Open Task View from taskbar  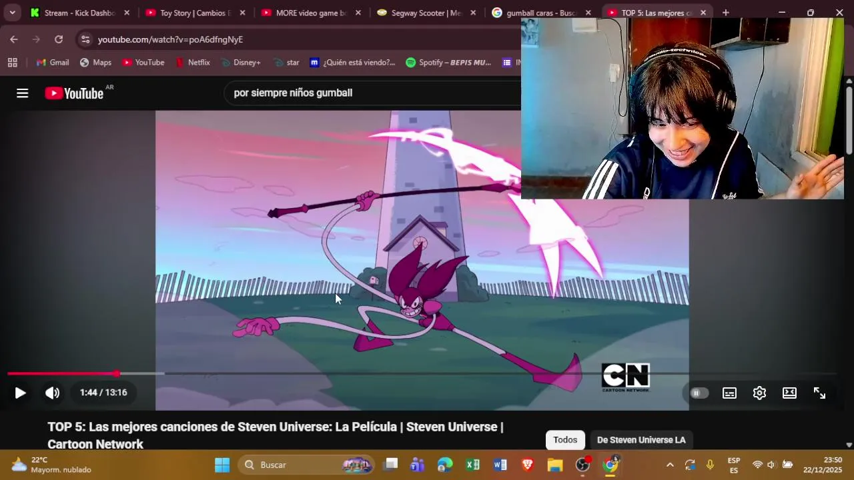click(x=391, y=465)
